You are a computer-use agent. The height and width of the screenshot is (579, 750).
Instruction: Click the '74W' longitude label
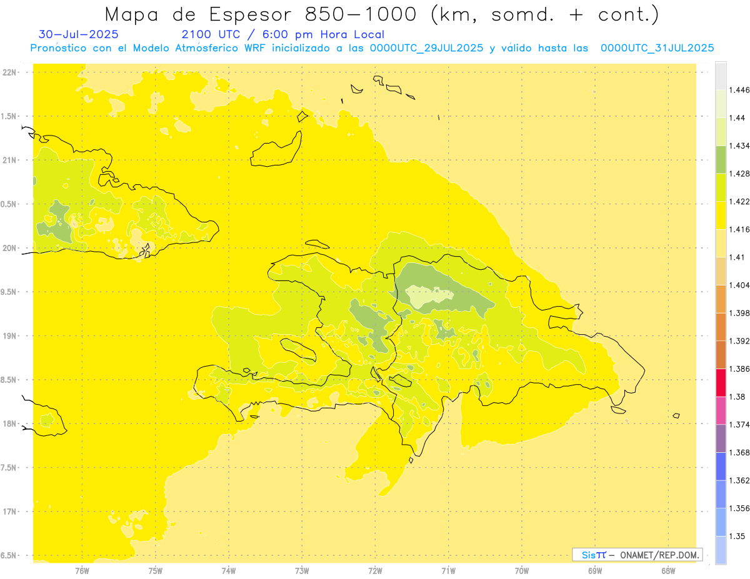[x=229, y=570]
